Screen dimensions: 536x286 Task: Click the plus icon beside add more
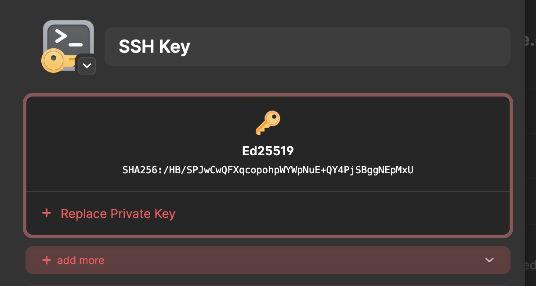(47, 260)
